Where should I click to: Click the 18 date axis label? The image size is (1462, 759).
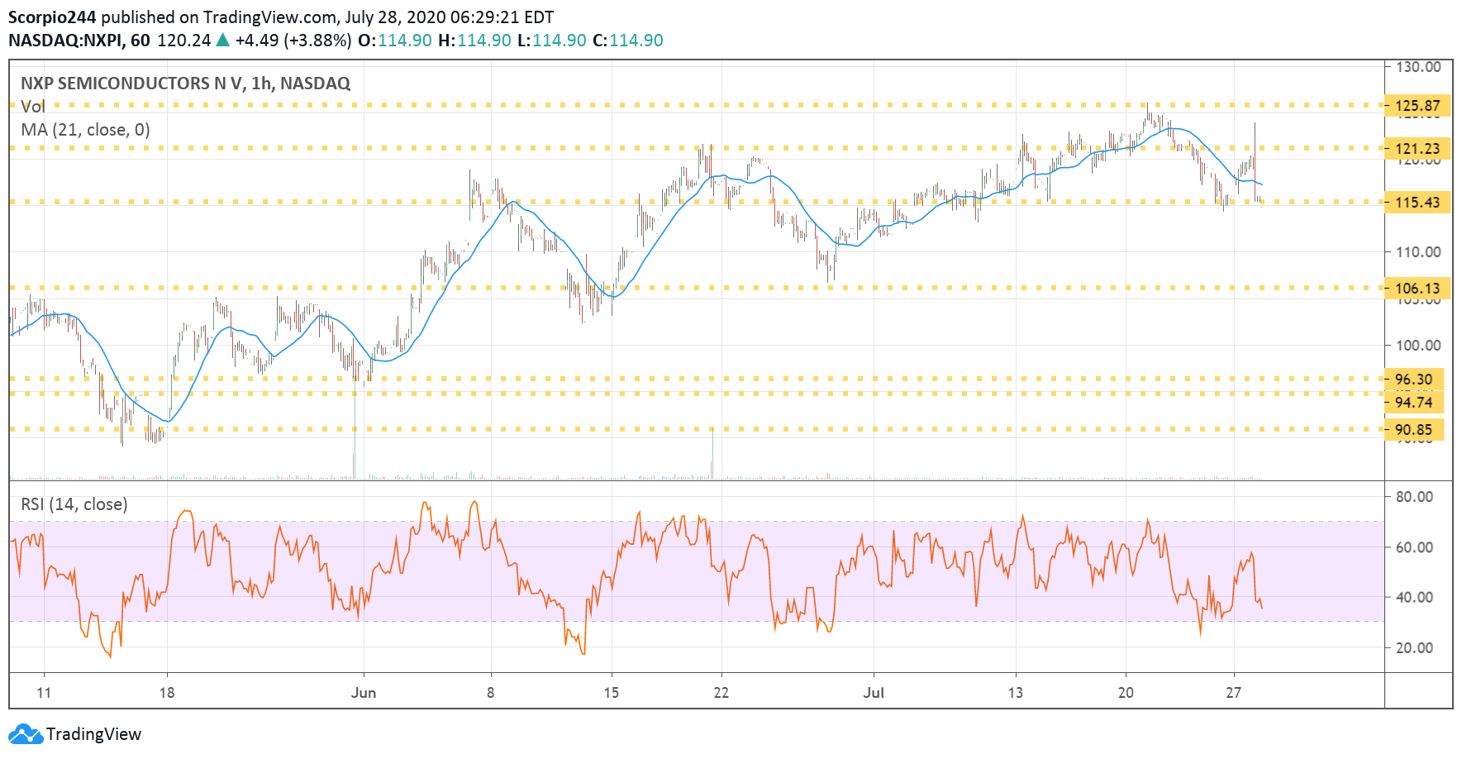(167, 693)
